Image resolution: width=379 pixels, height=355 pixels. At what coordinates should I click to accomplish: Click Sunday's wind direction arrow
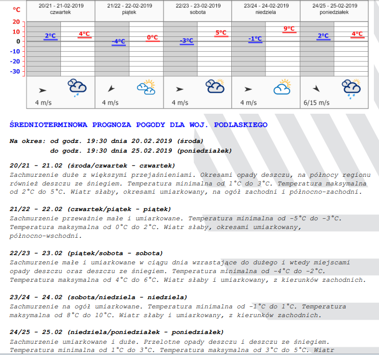[x=249, y=89]
